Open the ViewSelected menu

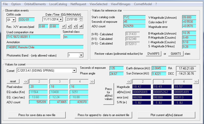[98, 4]
